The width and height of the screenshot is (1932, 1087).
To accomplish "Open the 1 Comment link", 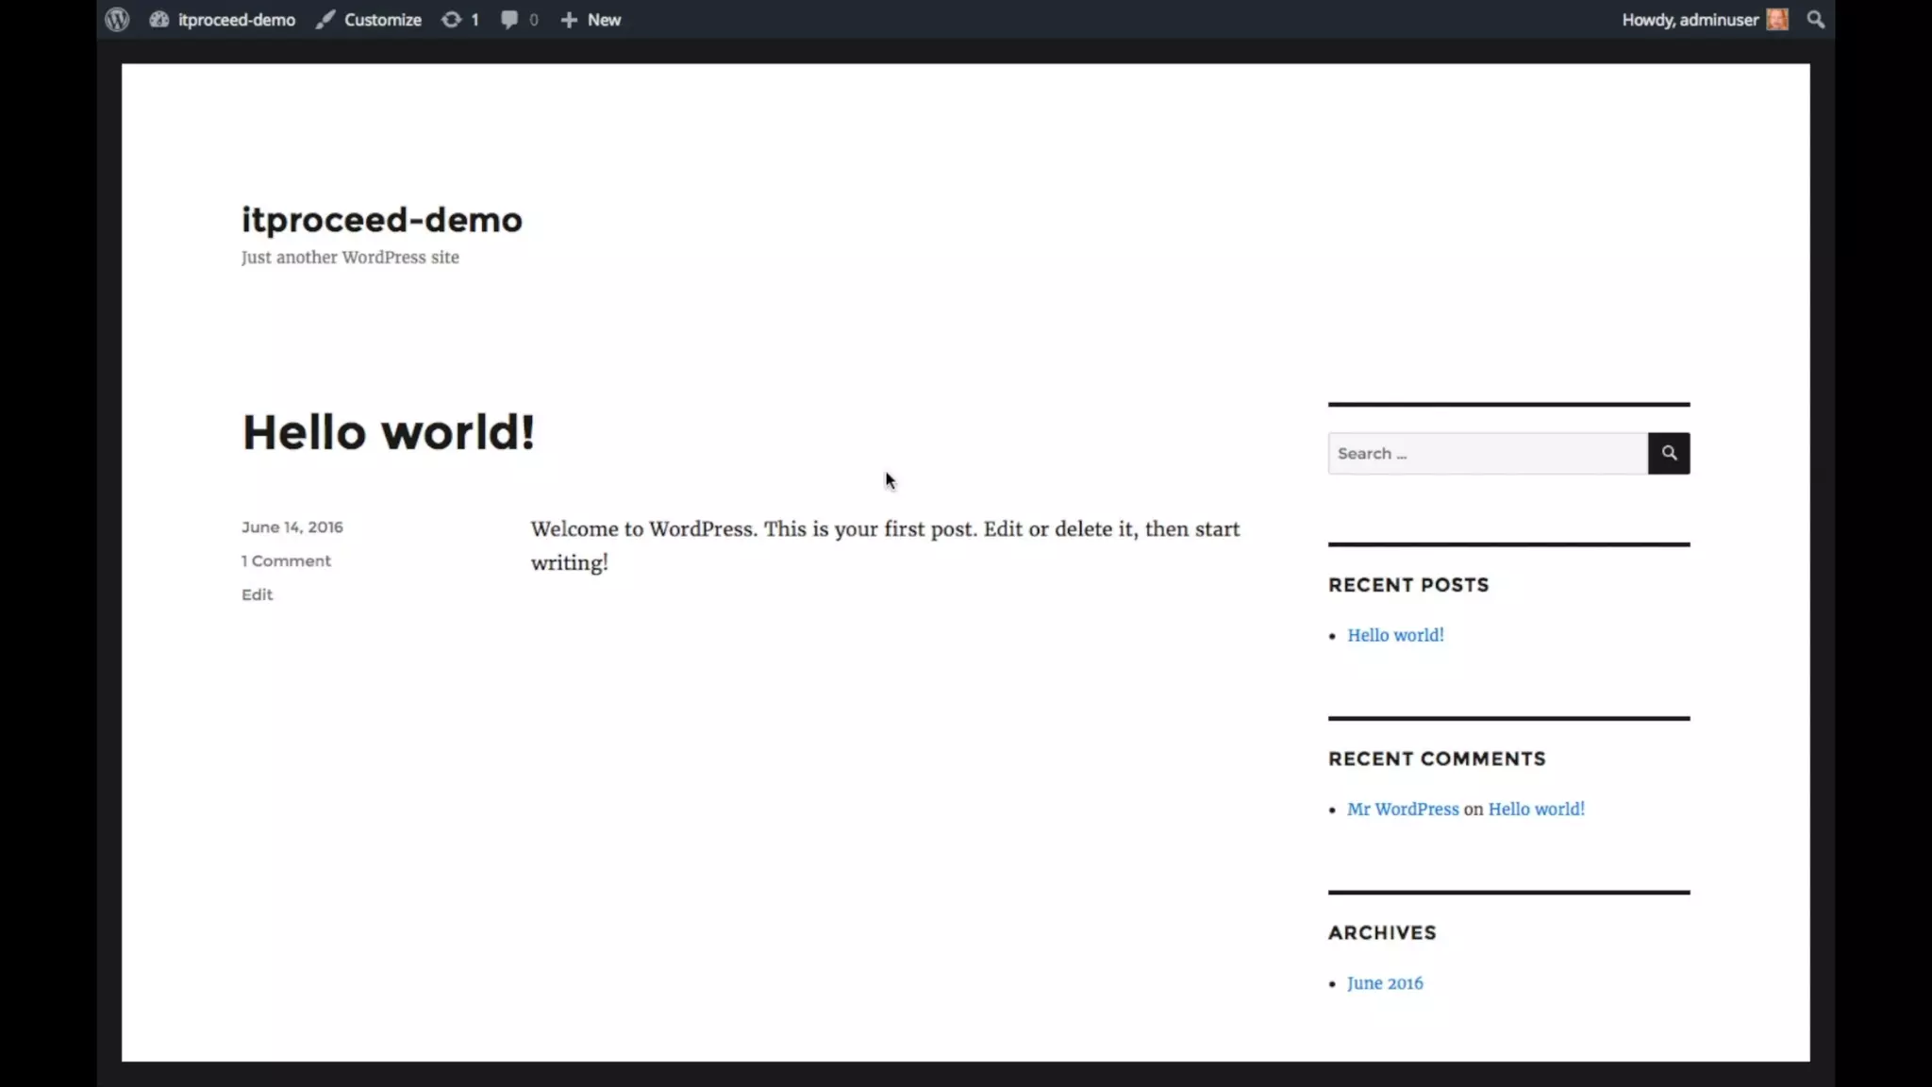I will (x=286, y=560).
